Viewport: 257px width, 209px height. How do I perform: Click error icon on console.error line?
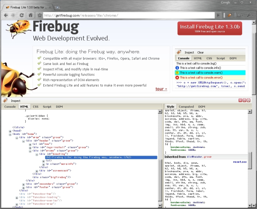[x=177, y=78]
